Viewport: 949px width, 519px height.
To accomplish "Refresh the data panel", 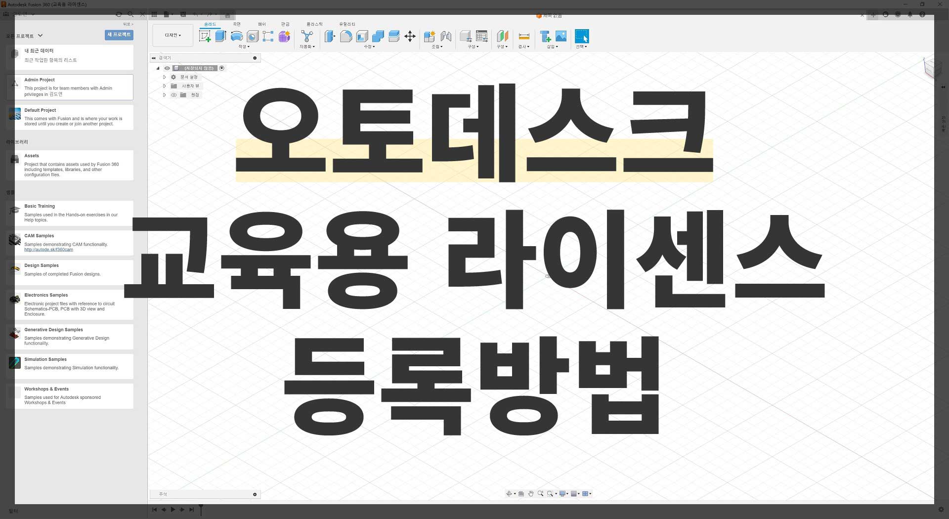I will click(x=119, y=14).
